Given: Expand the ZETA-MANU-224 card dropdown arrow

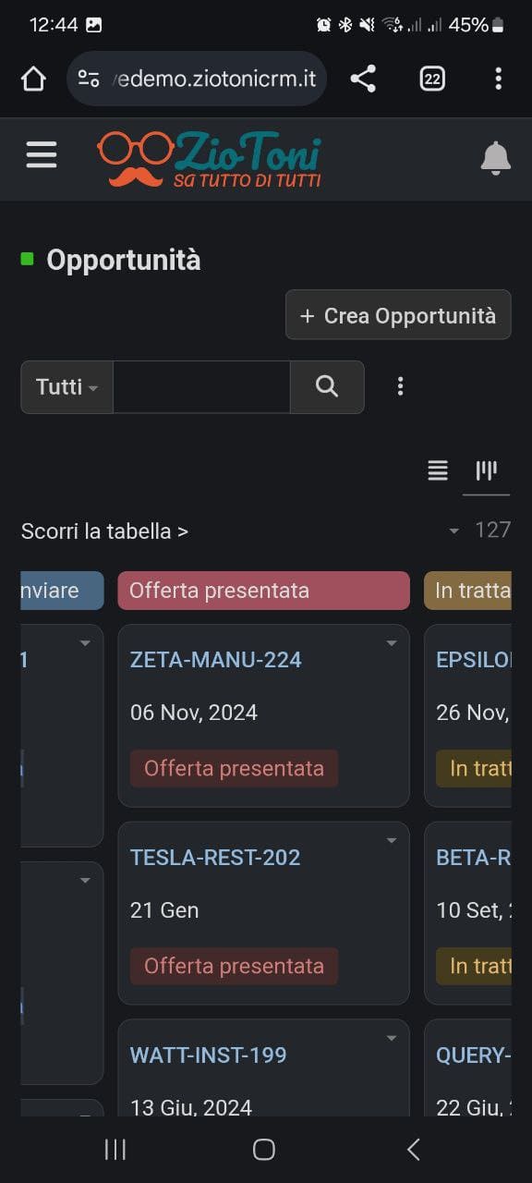Looking at the screenshot, I should [391, 642].
